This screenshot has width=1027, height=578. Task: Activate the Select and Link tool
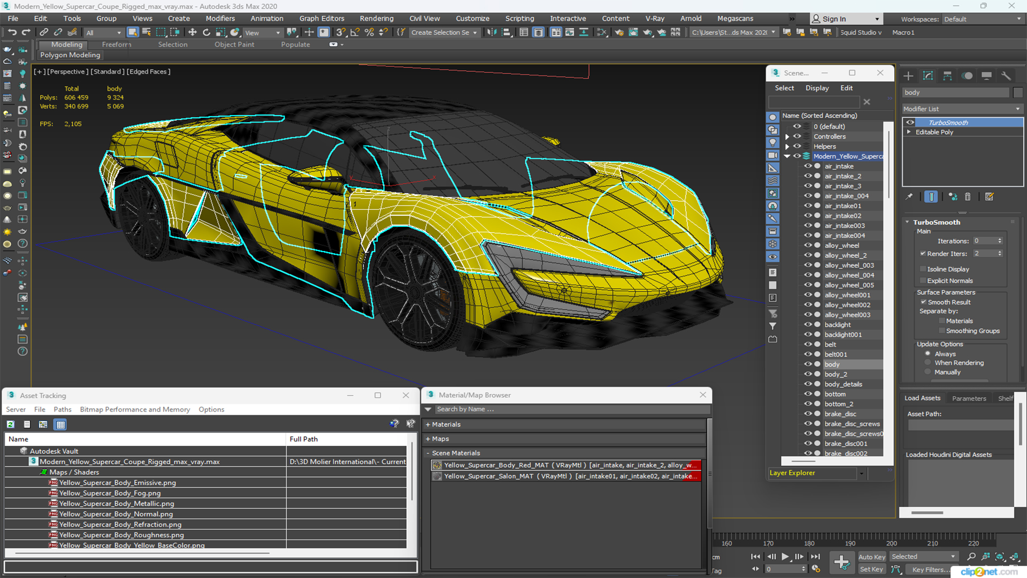[x=44, y=33]
